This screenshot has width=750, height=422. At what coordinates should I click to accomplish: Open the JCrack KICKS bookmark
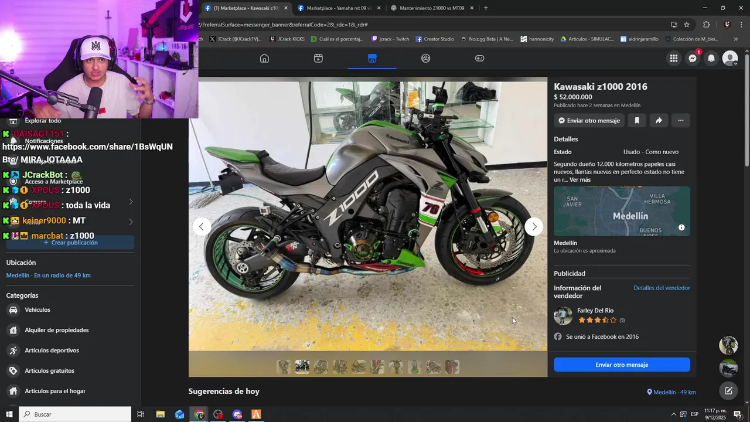pyautogui.click(x=287, y=39)
